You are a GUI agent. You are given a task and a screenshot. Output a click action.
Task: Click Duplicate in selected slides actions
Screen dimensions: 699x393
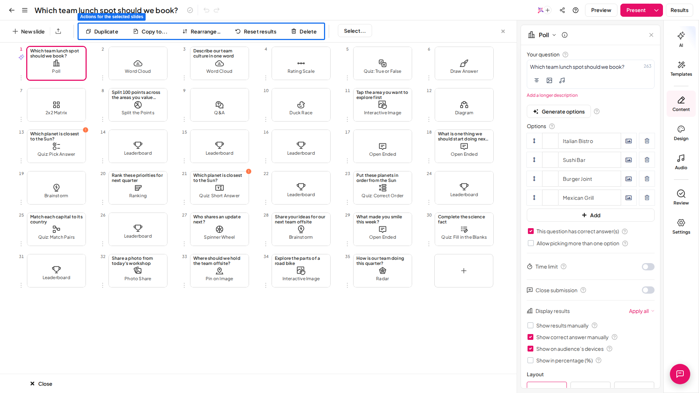(102, 32)
